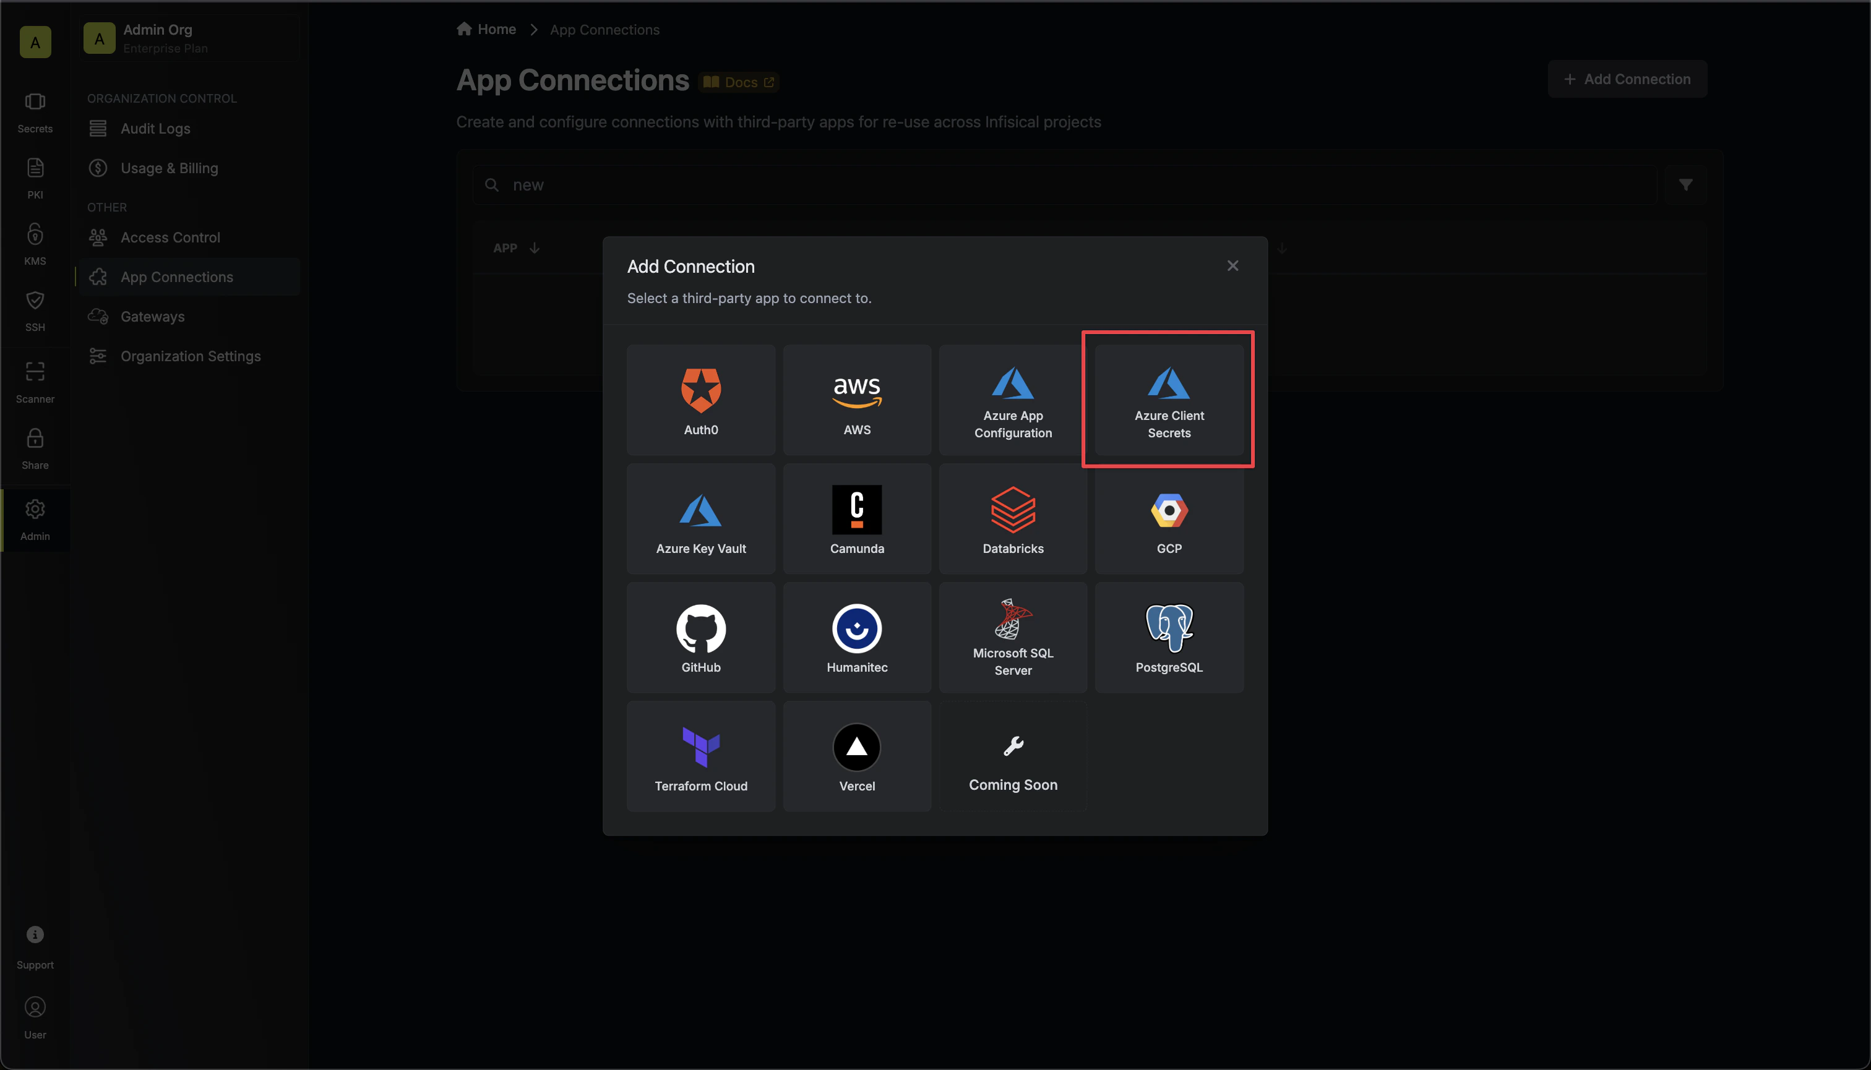Pick the Terraform Cloud tile

tap(700, 756)
